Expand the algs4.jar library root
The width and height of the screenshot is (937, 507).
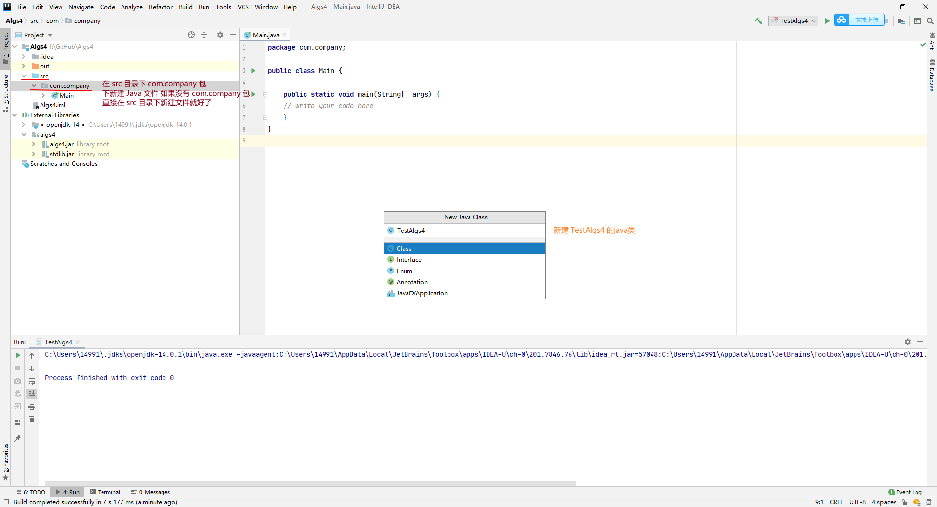[34, 144]
